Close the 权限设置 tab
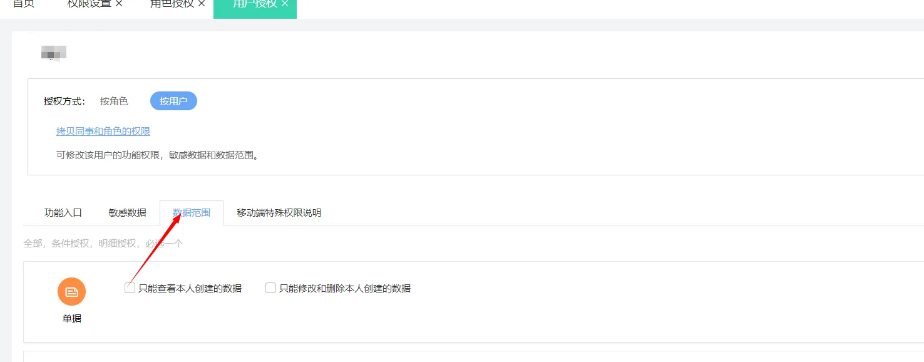This screenshot has width=924, height=362. click(x=119, y=4)
